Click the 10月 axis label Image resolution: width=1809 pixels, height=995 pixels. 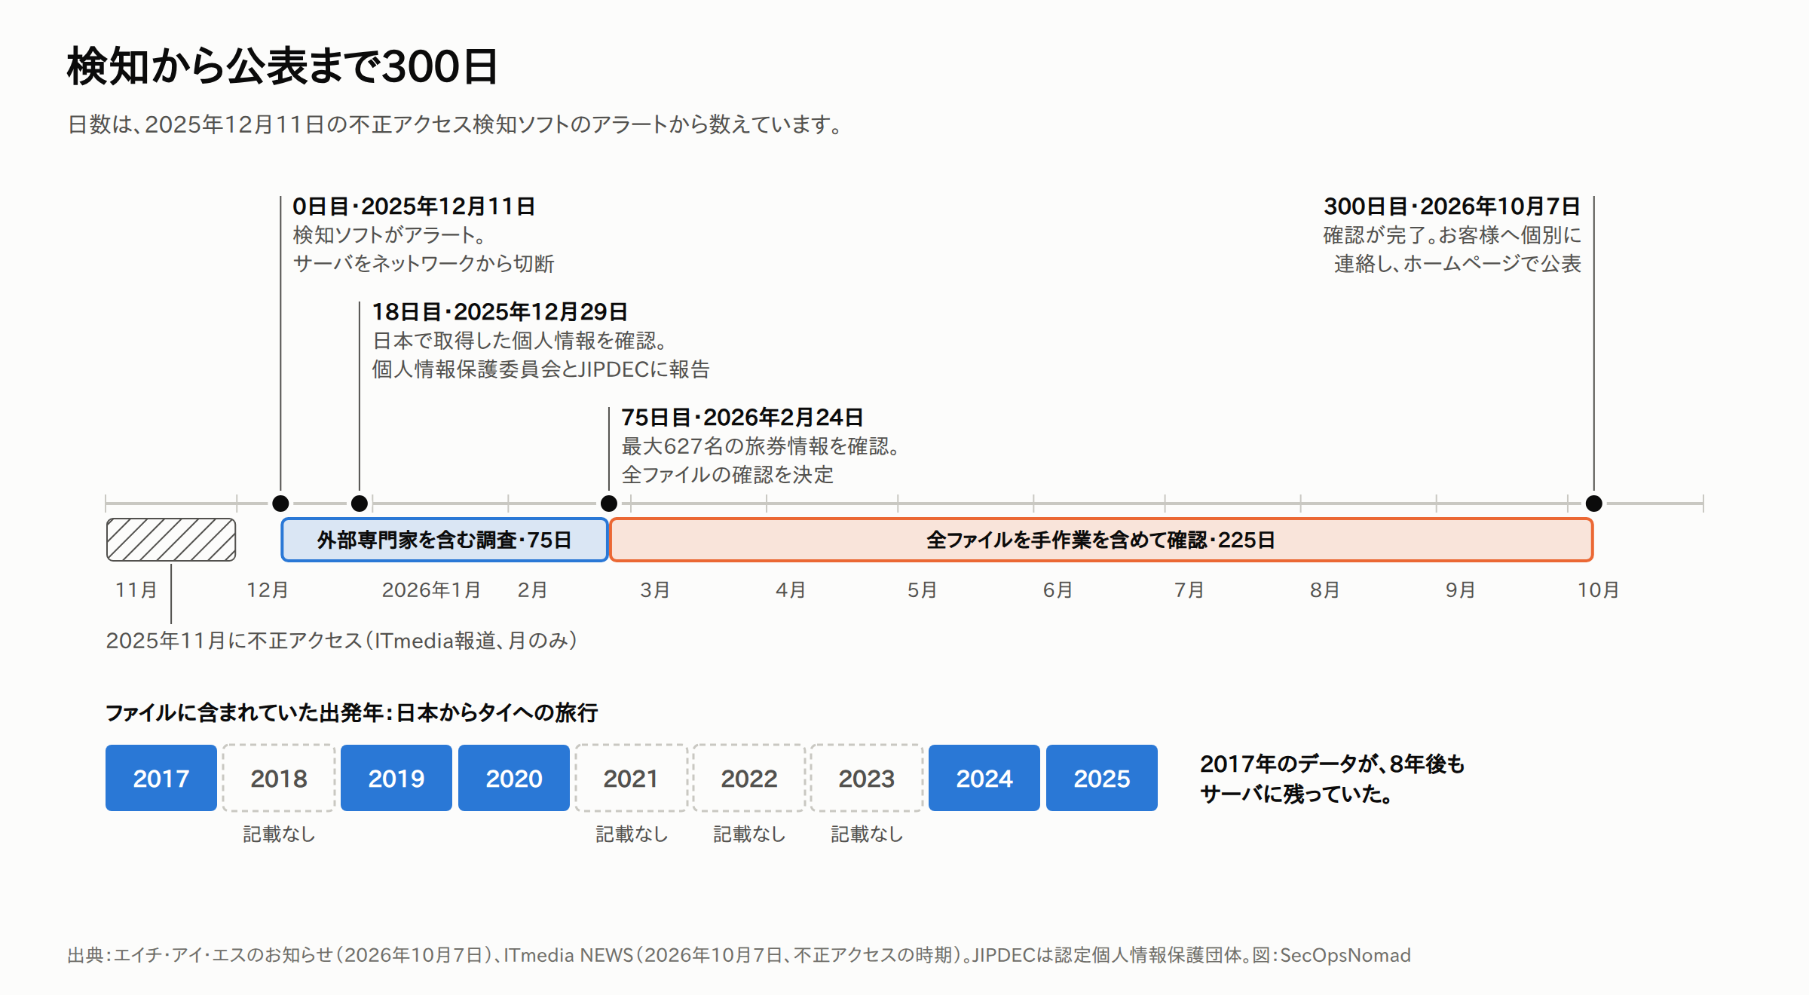coord(1598,589)
